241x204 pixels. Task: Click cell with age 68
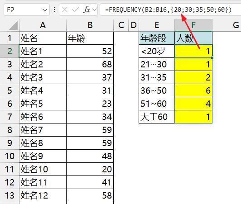pos(90,64)
